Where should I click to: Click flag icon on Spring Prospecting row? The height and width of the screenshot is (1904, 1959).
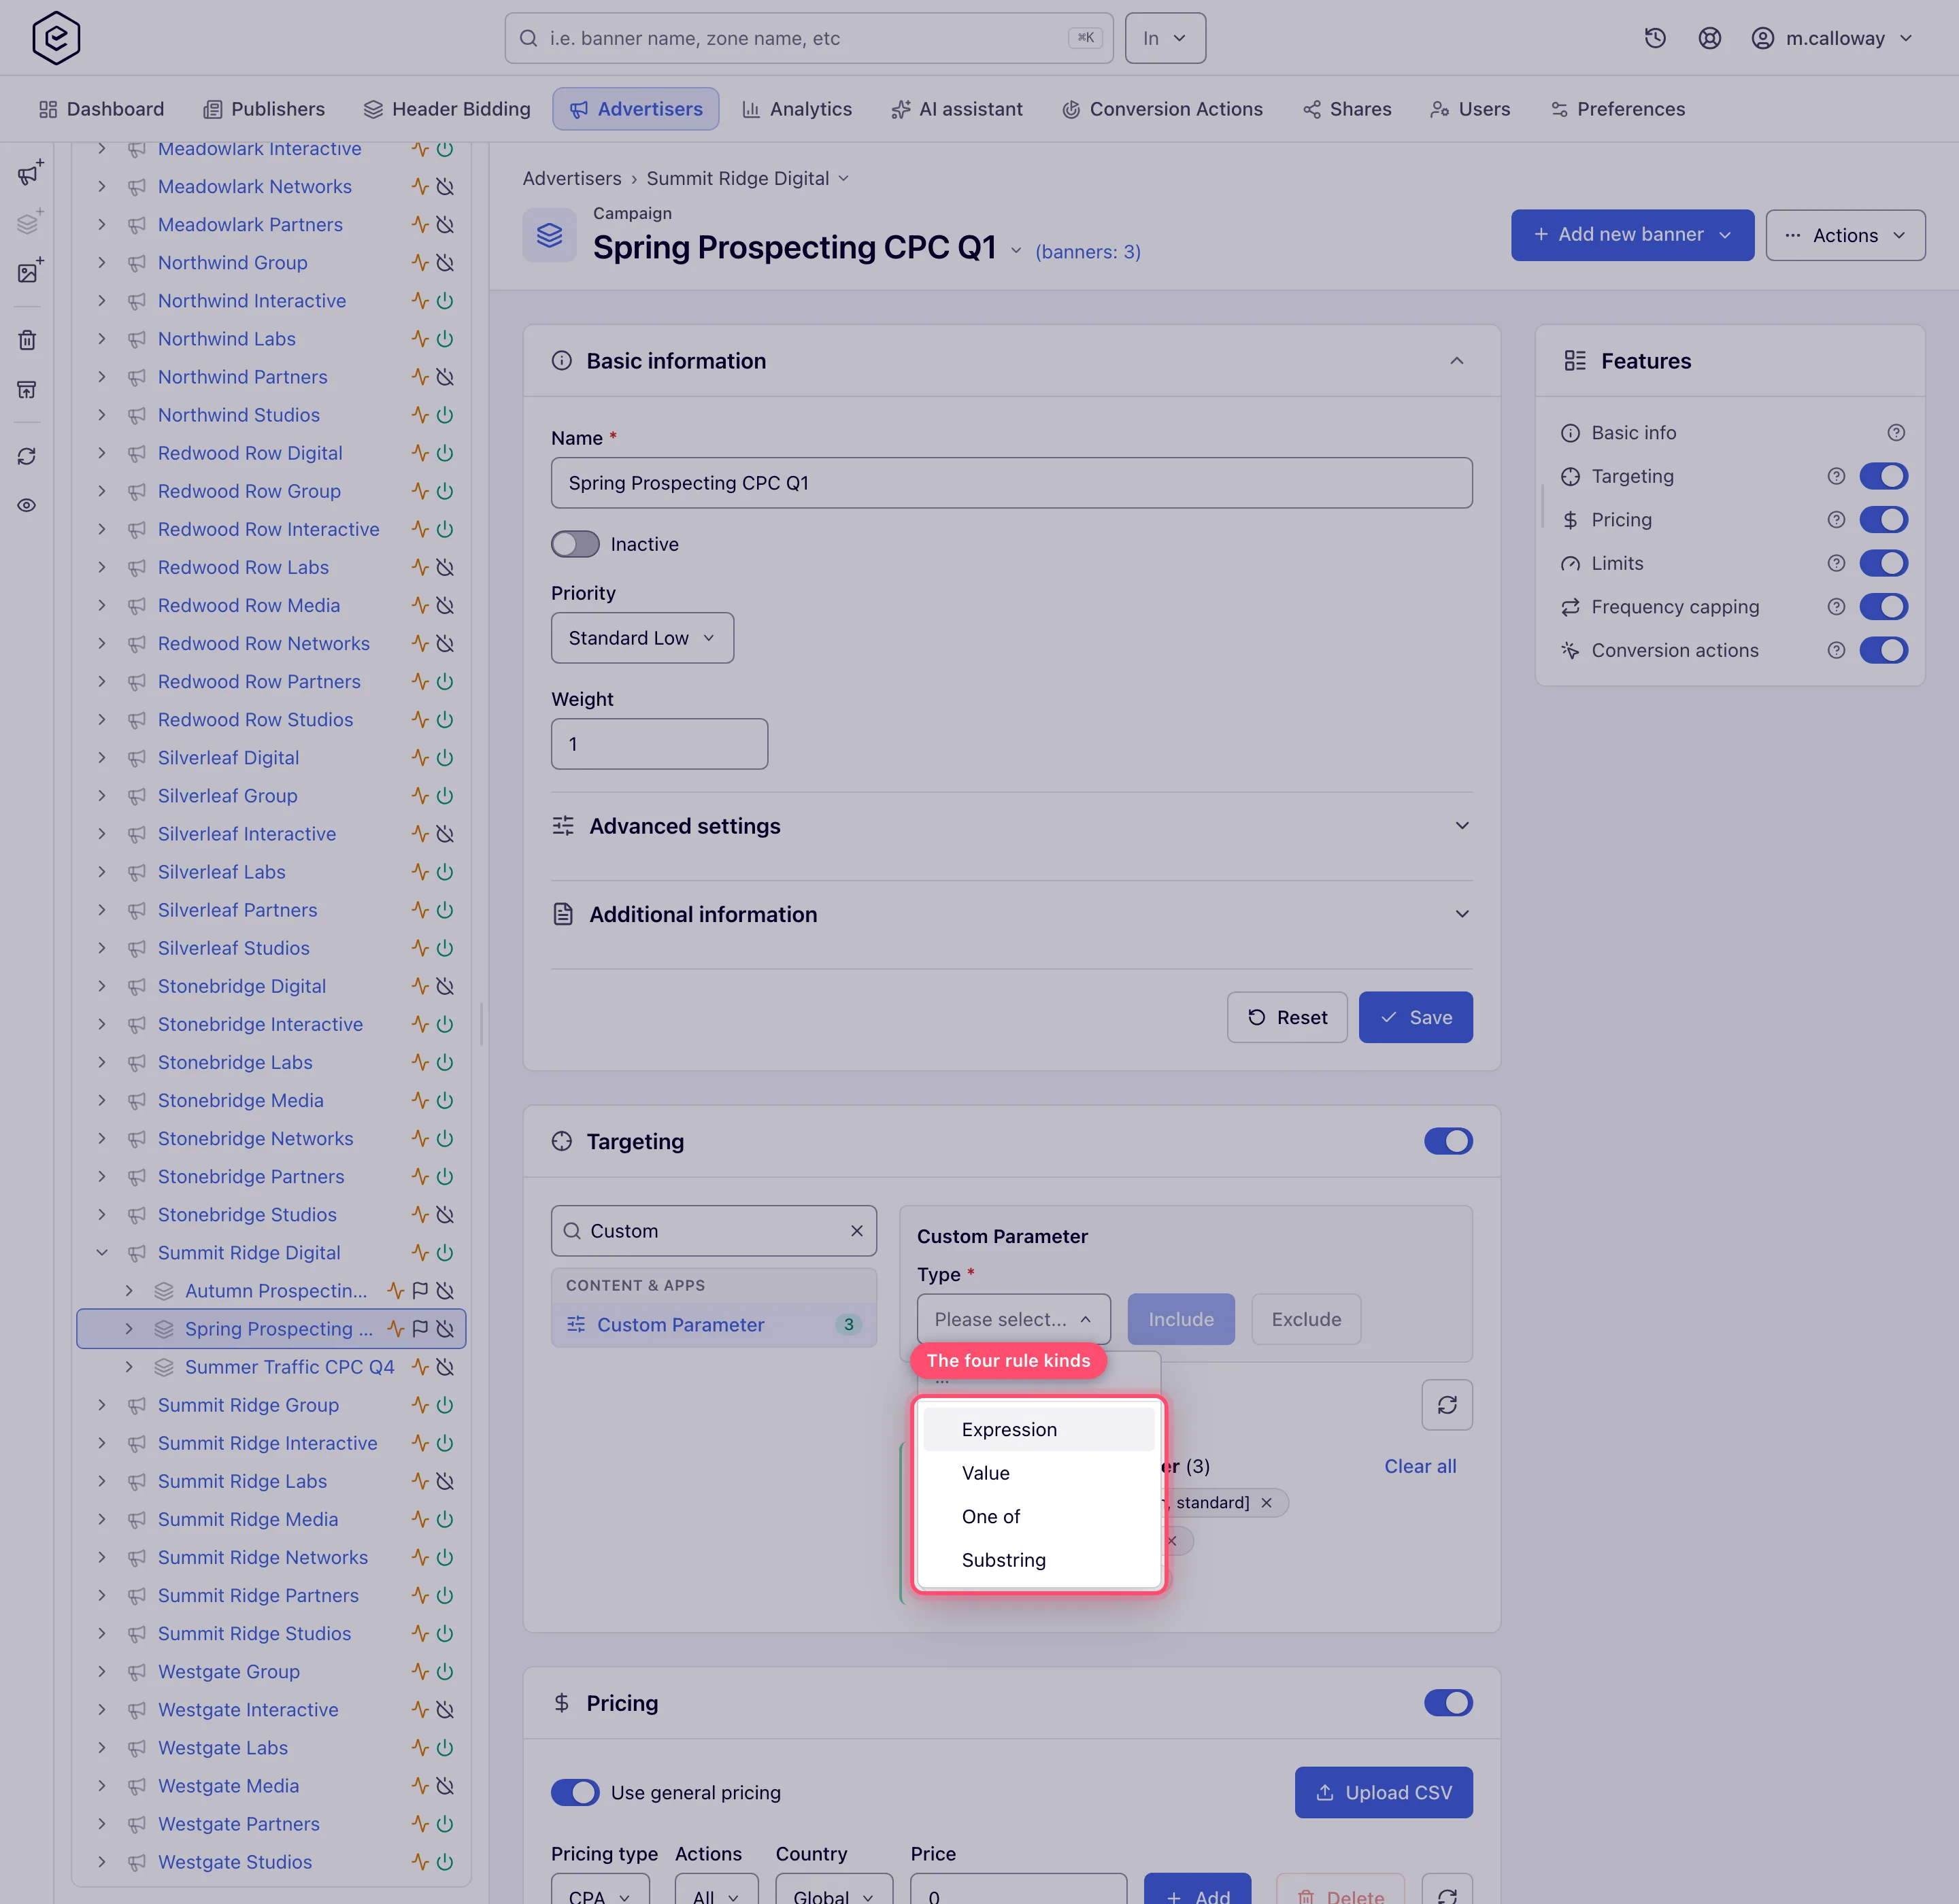(x=420, y=1329)
